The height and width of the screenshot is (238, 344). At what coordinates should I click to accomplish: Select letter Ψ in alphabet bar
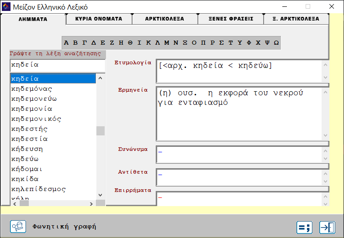[x=267, y=43]
